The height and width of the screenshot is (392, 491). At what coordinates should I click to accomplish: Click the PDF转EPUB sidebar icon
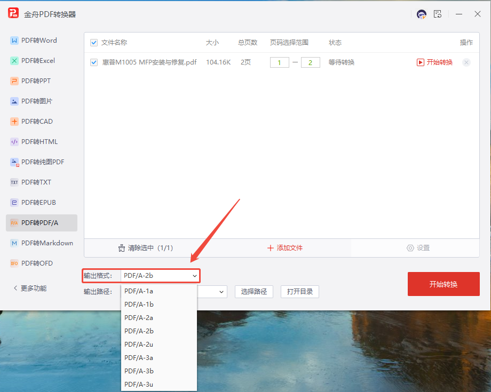(14, 203)
